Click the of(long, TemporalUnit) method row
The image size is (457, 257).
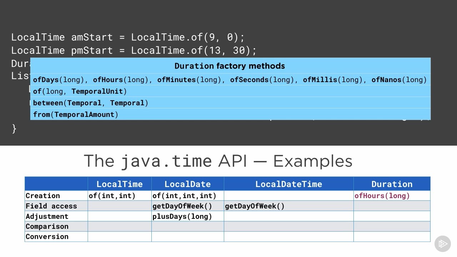coord(230,91)
